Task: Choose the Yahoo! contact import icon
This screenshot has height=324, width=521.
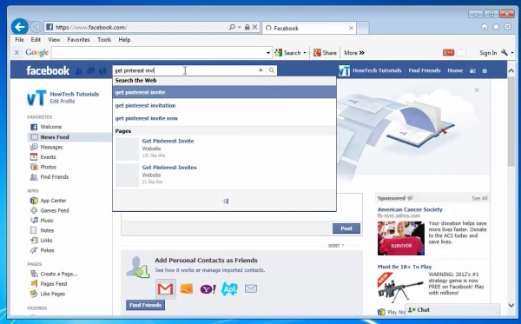Action: [x=208, y=288]
